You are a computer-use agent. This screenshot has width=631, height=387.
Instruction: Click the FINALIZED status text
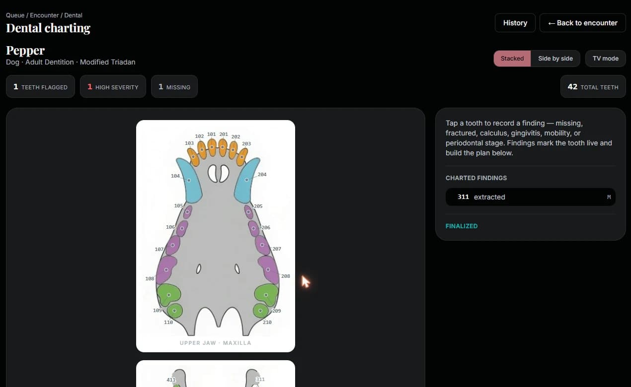(x=462, y=226)
